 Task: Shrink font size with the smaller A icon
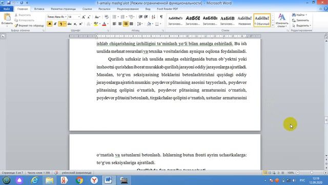click(x=89, y=17)
